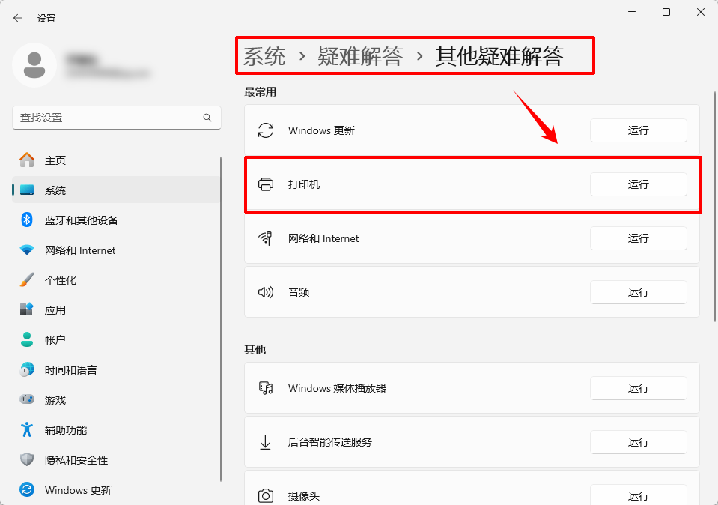
Task: Click the 其他 section heading
Action: point(255,350)
